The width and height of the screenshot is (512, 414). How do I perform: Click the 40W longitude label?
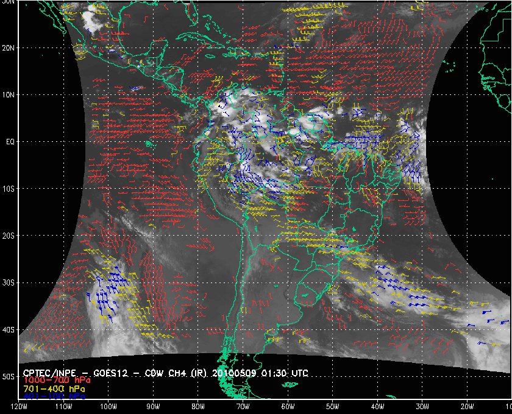point(377,407)
